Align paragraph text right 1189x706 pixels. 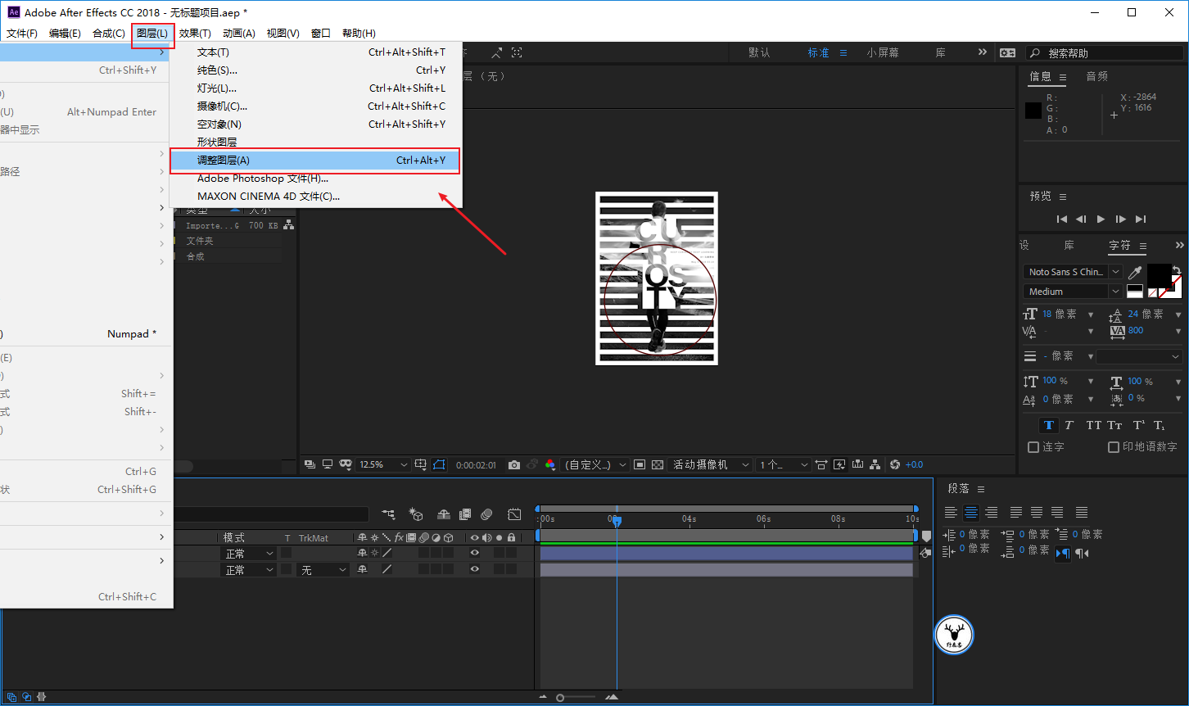(992, 513)
